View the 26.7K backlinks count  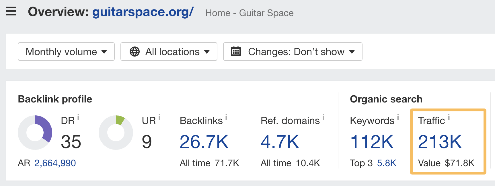[x=204, y=141]
